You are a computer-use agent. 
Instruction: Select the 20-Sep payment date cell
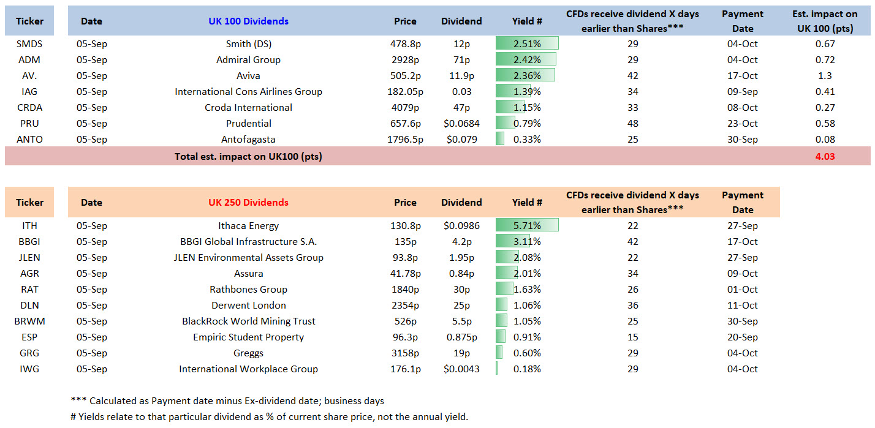[x=742, y=337]
